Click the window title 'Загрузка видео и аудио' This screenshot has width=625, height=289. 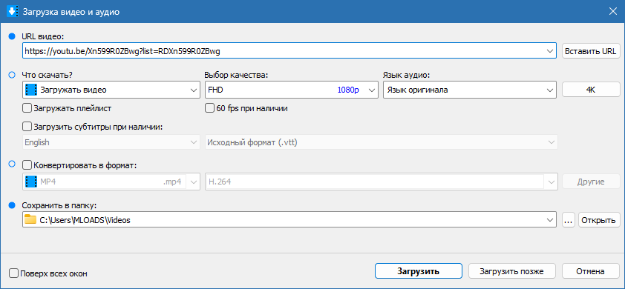[71, 12]
